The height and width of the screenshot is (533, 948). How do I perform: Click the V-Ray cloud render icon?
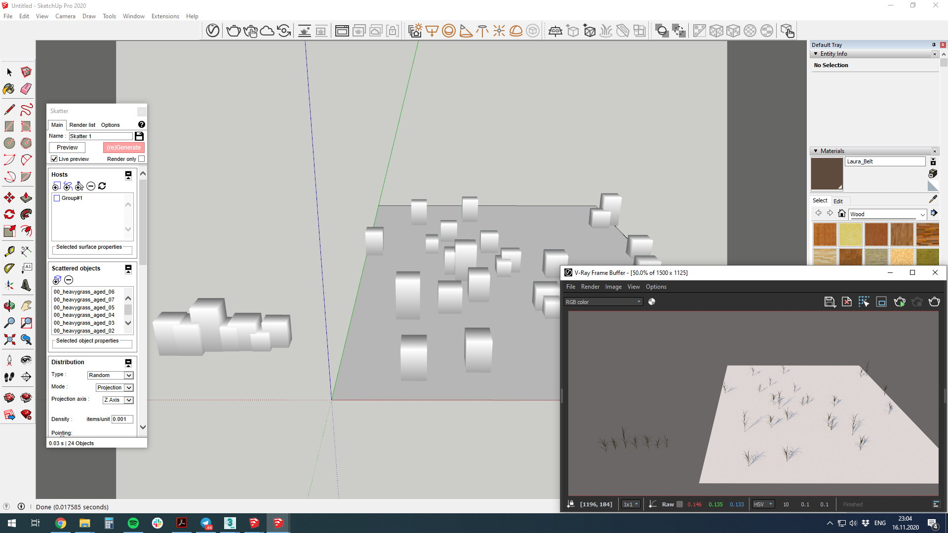coord(267,31)
